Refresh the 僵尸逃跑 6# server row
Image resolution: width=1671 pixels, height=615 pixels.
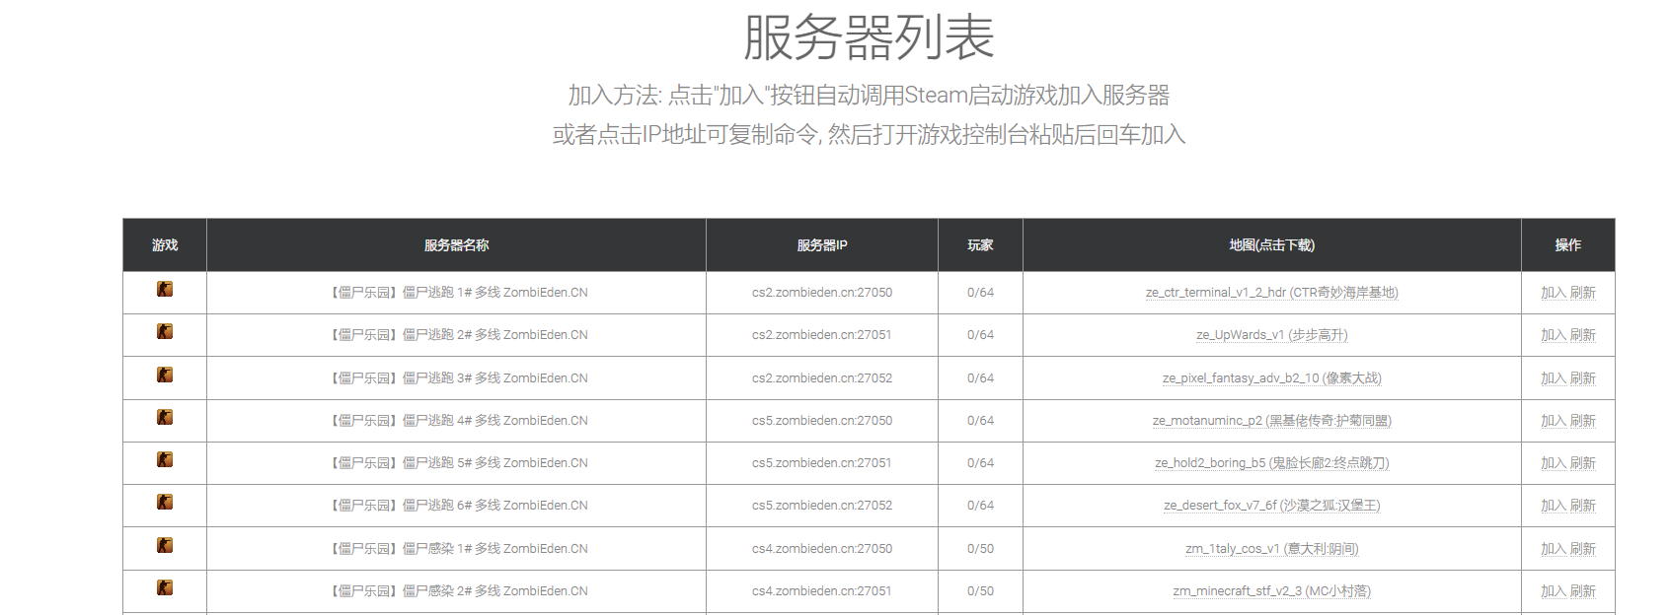(1583, 506)
